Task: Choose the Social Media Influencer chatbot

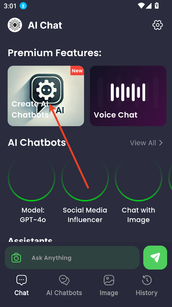Action: (x=85, y=190)
